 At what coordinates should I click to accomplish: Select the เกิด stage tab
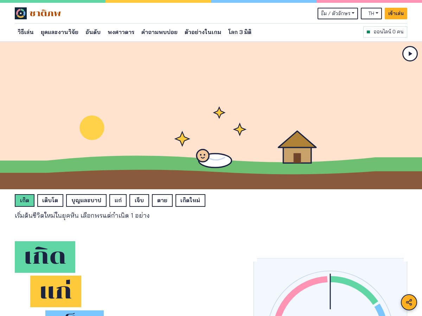pos(25,200)
